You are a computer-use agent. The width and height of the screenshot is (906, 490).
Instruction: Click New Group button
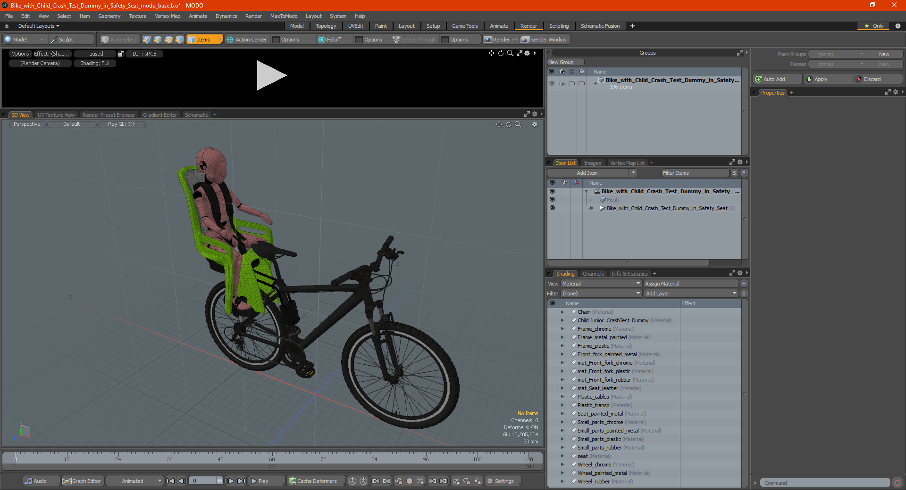[x=565, y=62]
